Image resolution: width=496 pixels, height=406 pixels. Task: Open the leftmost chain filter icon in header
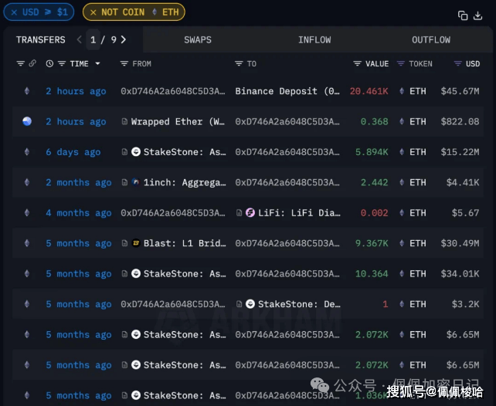21,63
